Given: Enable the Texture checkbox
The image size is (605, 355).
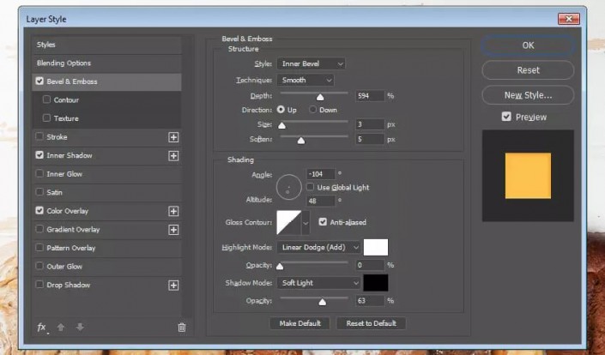Looking at the screenshot, I should (46, 118).
